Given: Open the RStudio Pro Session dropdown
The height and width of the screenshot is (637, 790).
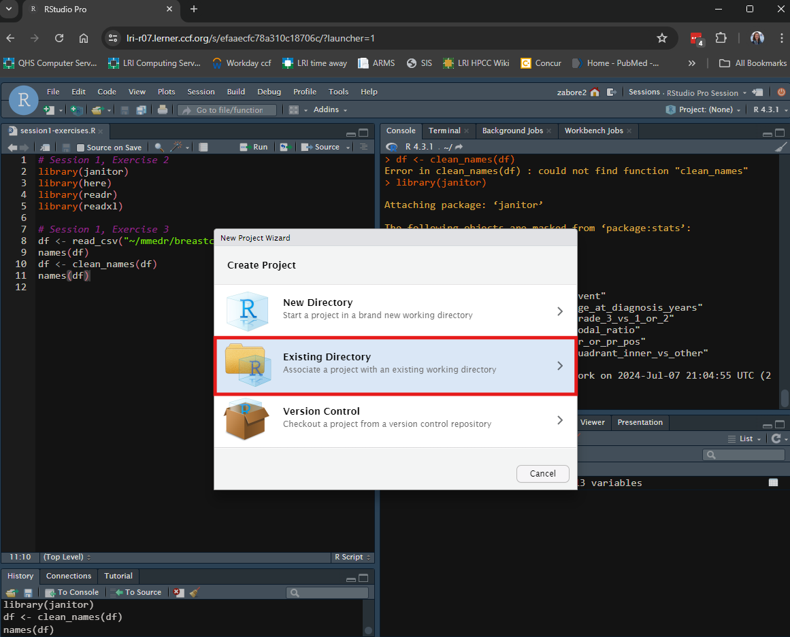Looking at the screenshot, I should (707, 92).
